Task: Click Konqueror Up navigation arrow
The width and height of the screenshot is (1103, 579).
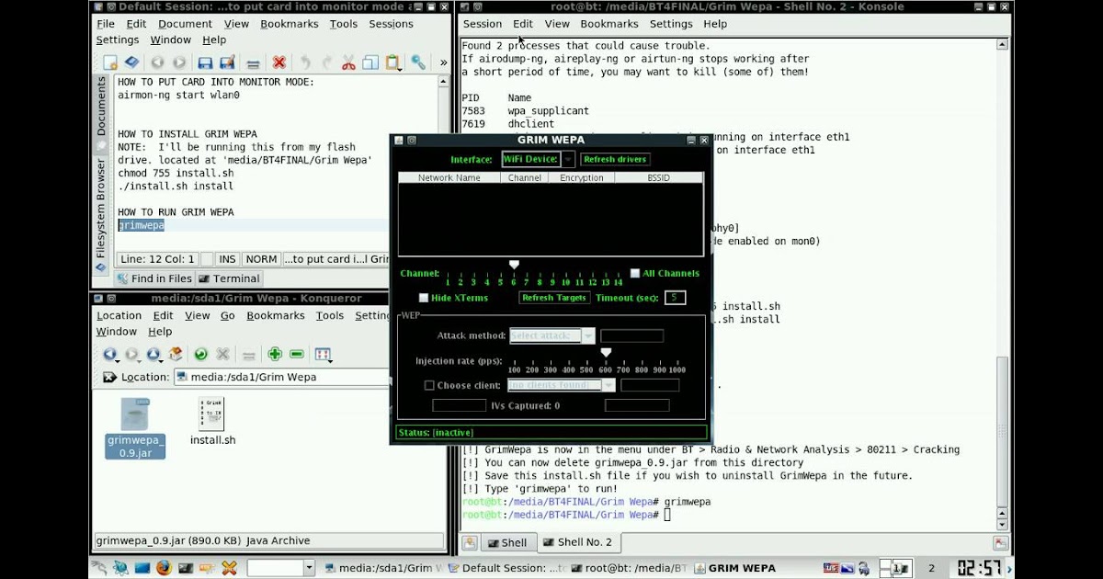Action: [154, 354]
